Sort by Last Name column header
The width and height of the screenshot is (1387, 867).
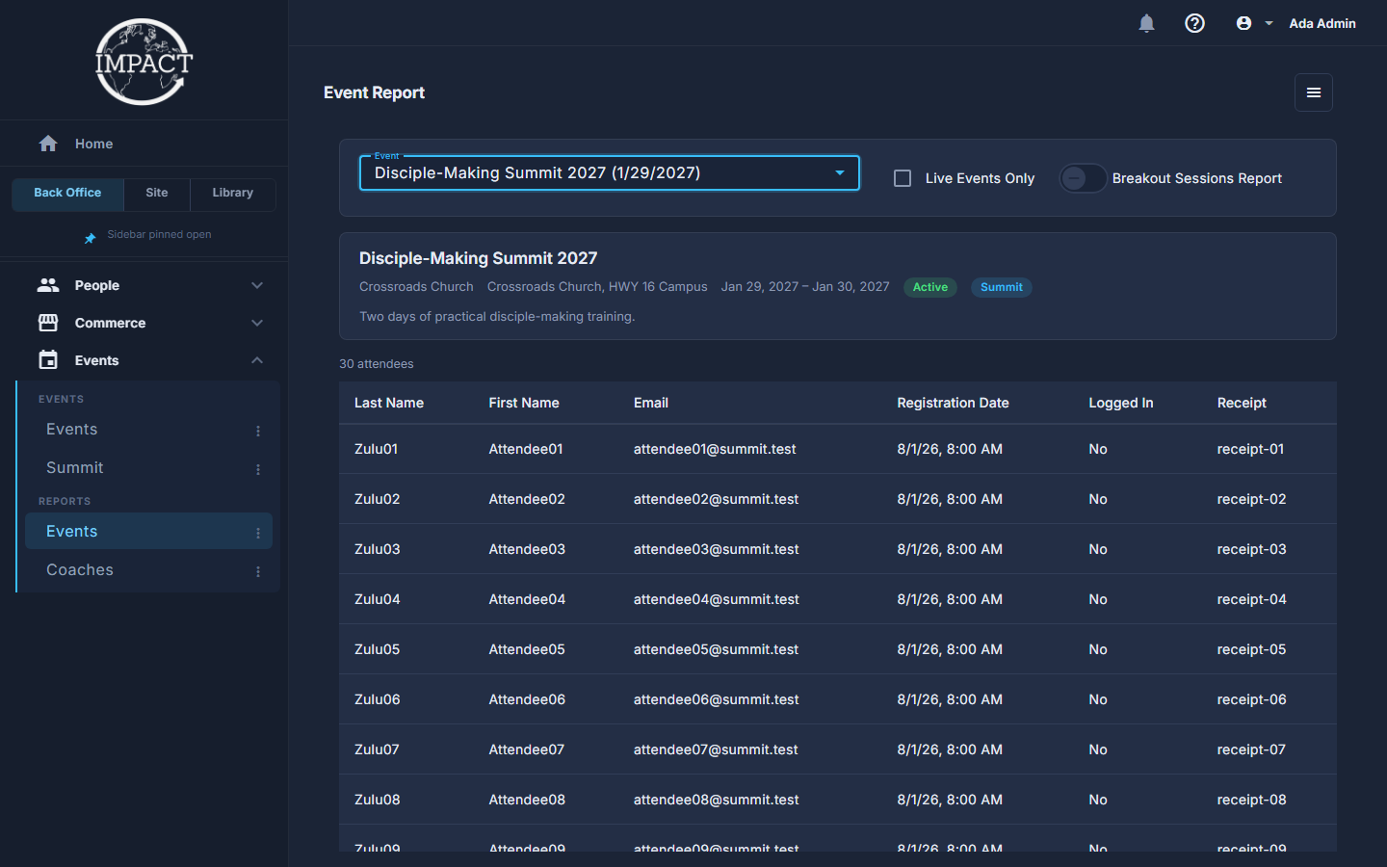point(389,403)
